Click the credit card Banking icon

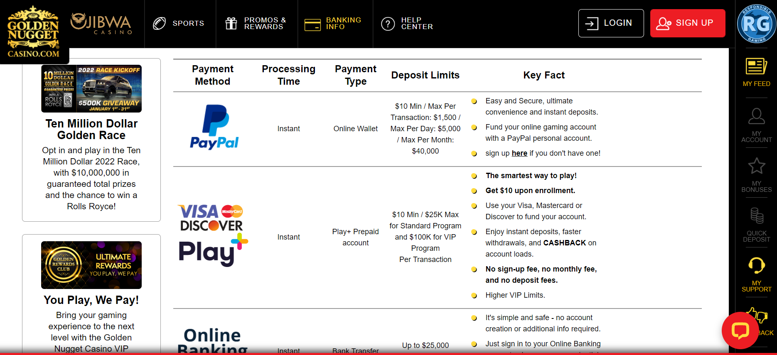click(312, 24)
